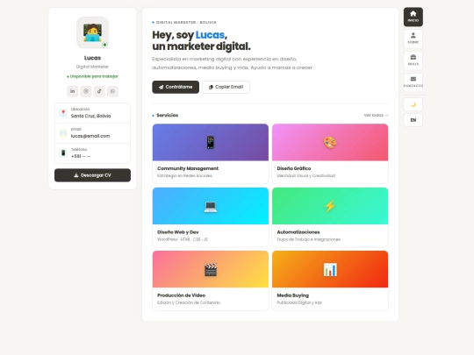This screenshot has height=355, width=474.
Task: Click the Servicios section heading
Action: (x=167, y=115)
